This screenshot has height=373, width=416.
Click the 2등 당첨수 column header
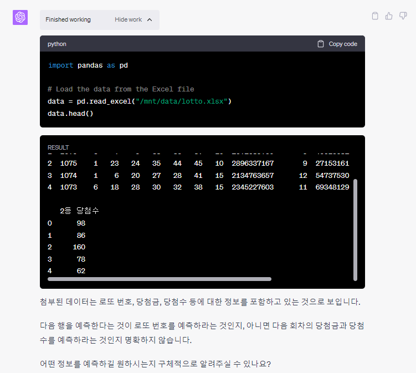(79, 211)
